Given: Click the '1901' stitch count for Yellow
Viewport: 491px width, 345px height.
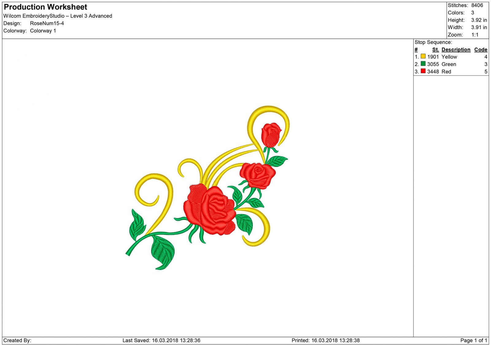Looking at the screenshot, I should [x=433, y=57].
